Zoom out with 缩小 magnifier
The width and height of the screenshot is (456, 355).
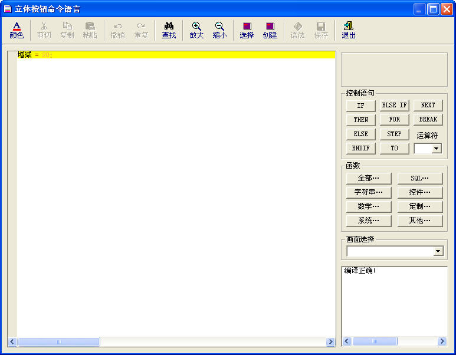pos(219,30)
